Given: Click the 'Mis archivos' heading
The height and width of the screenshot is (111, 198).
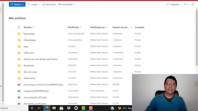Looking at the screenshot, I should pyautogui.click(x=17, y=18).
